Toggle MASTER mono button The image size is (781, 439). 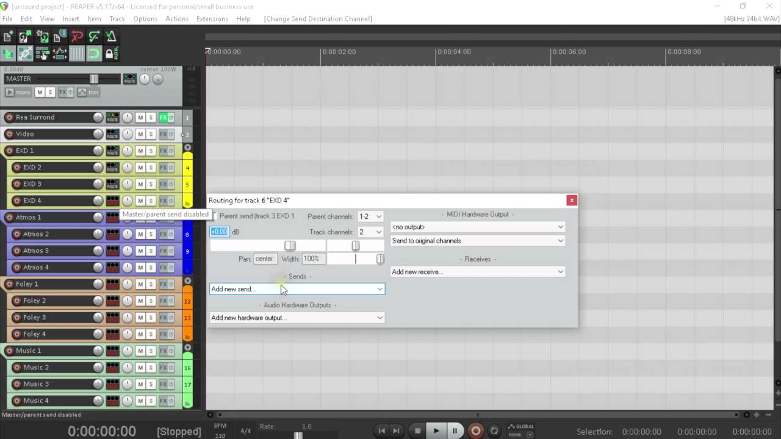point(18,92)
